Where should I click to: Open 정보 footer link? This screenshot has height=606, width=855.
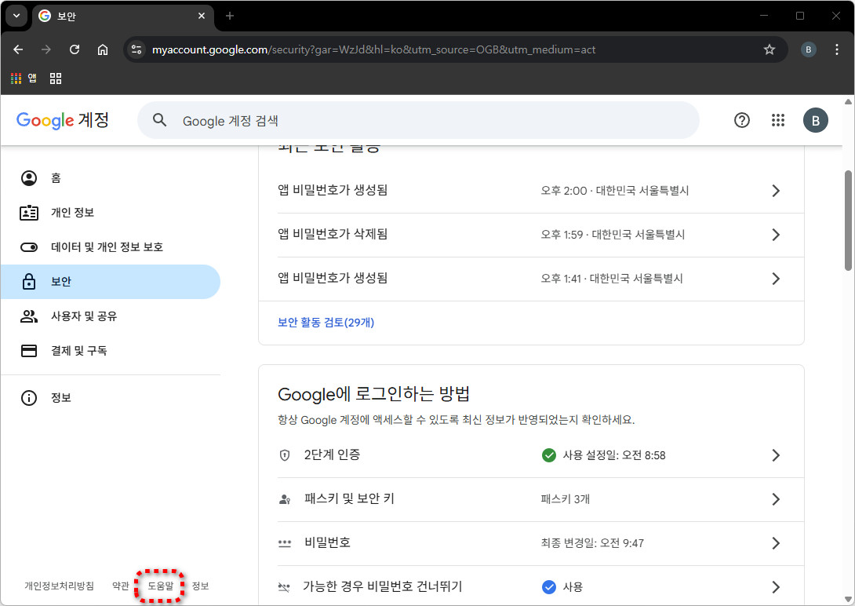coord(200,586)
